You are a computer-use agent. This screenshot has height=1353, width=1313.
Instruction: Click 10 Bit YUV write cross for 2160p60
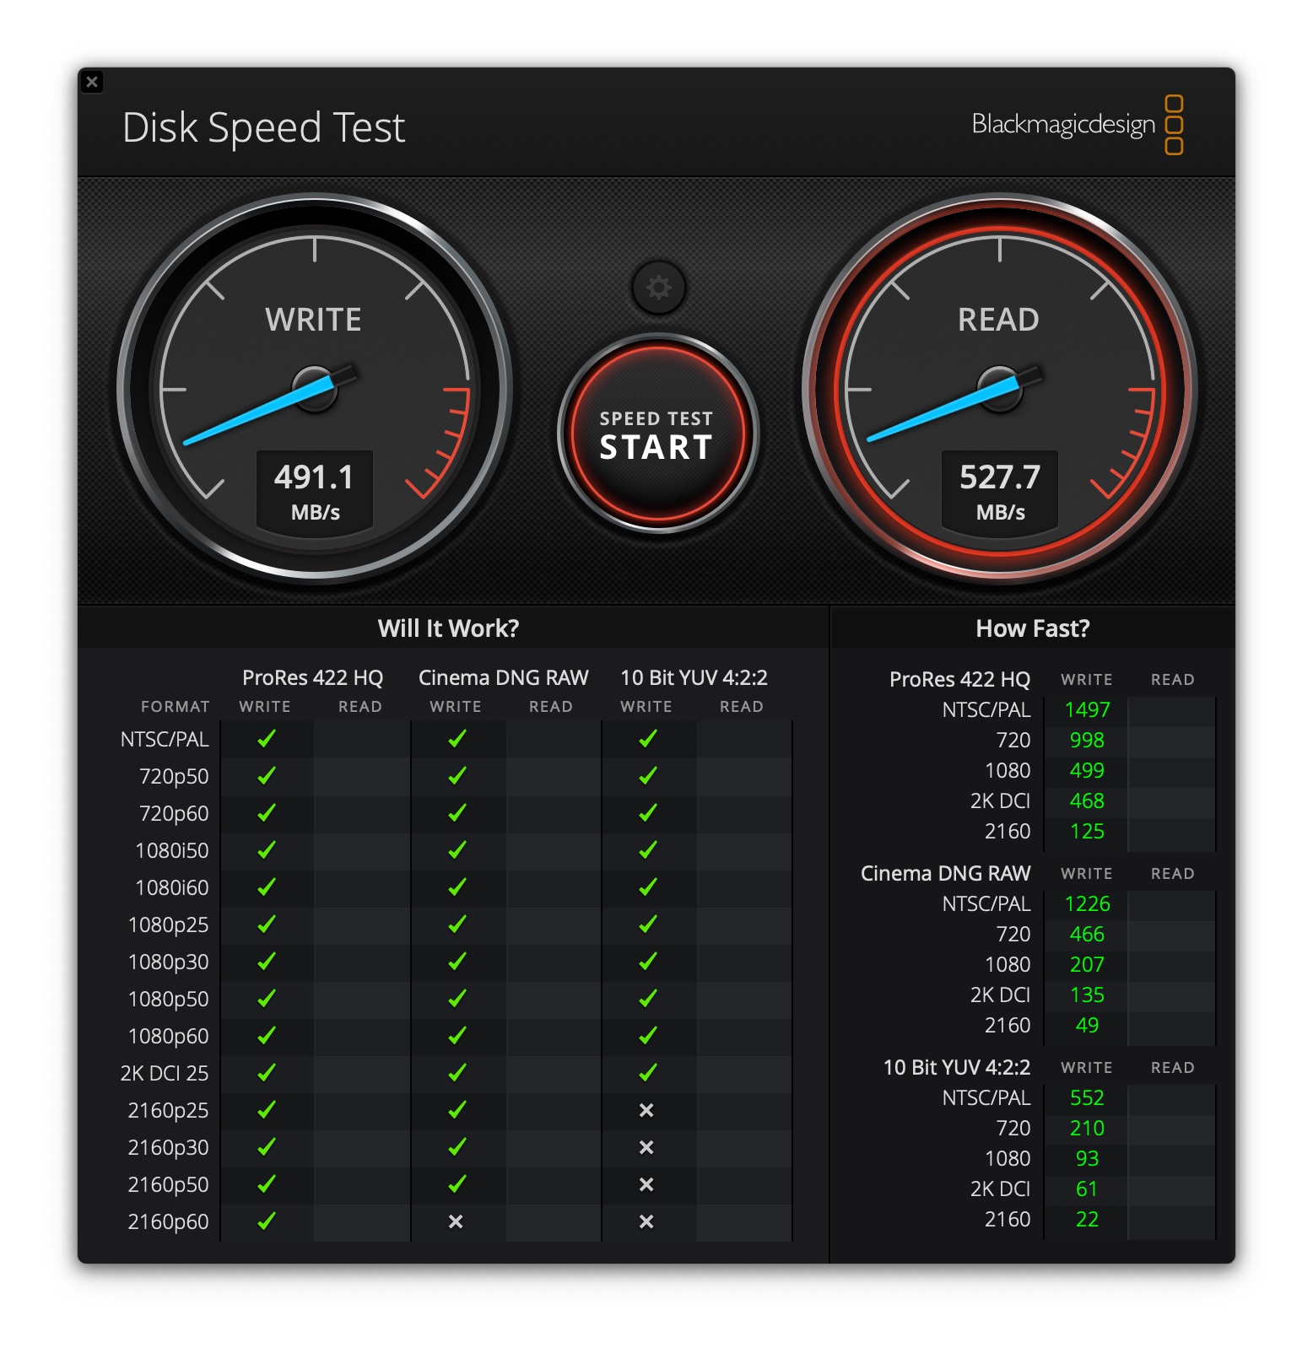[x=646, y=1221]
